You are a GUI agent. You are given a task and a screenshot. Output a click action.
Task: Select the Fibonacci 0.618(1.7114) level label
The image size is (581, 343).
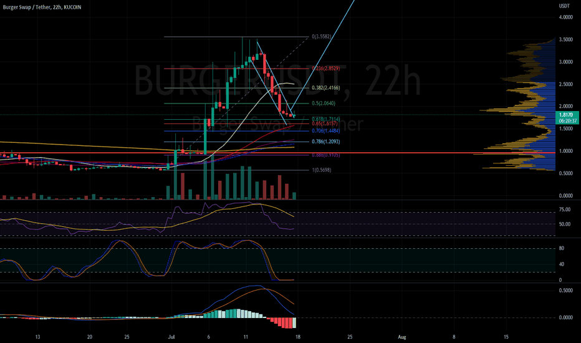(x=325, y=119)
